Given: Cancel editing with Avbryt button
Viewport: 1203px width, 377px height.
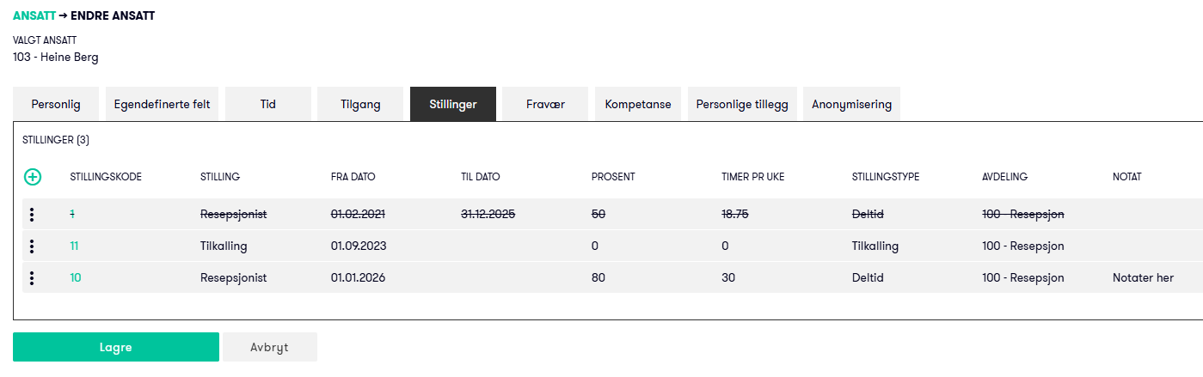Looking at the screenshot, I should click(x=270, y=347).
